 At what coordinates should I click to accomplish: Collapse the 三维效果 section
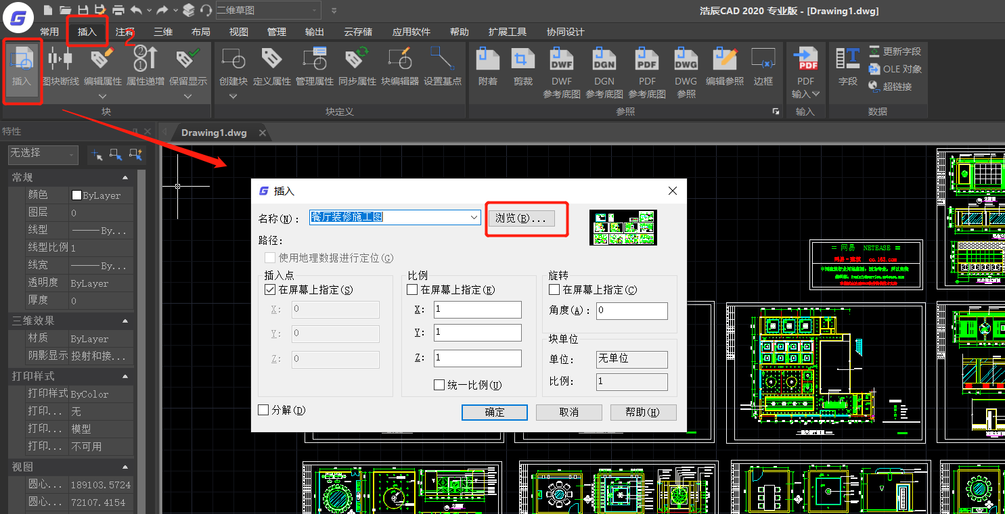[125, 321]
